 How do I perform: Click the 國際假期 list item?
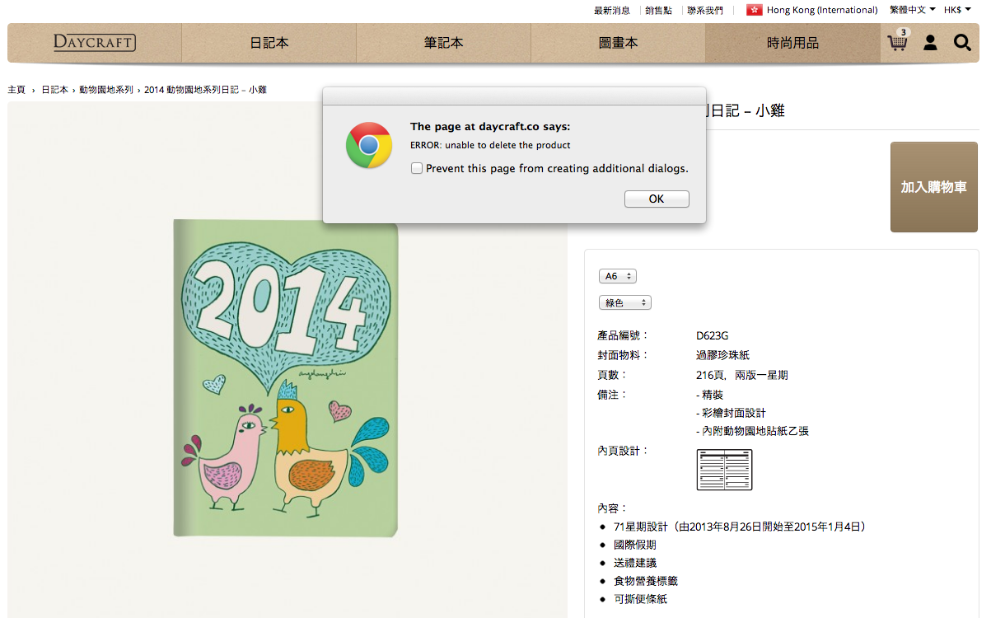pyautogui.click(x=635, y=545)
